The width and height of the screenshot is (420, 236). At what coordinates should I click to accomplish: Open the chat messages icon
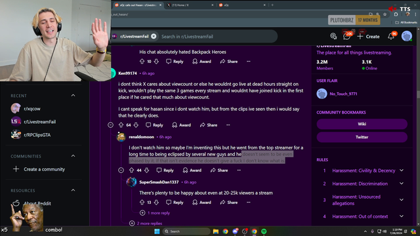346,37
